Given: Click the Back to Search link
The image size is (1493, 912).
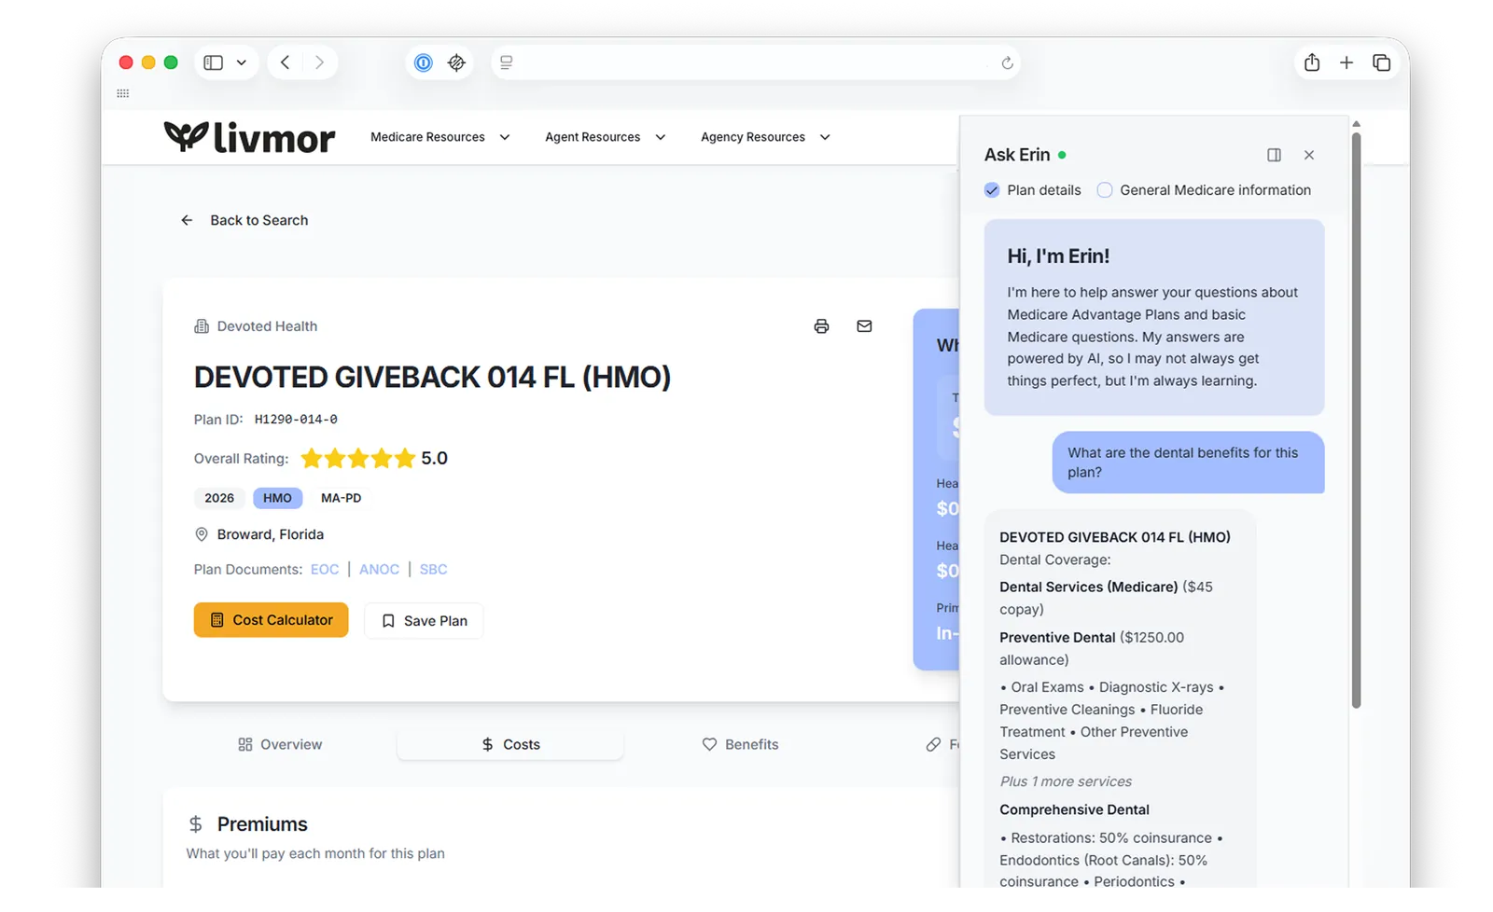Looking at the screenshot, I should (258, 220).
